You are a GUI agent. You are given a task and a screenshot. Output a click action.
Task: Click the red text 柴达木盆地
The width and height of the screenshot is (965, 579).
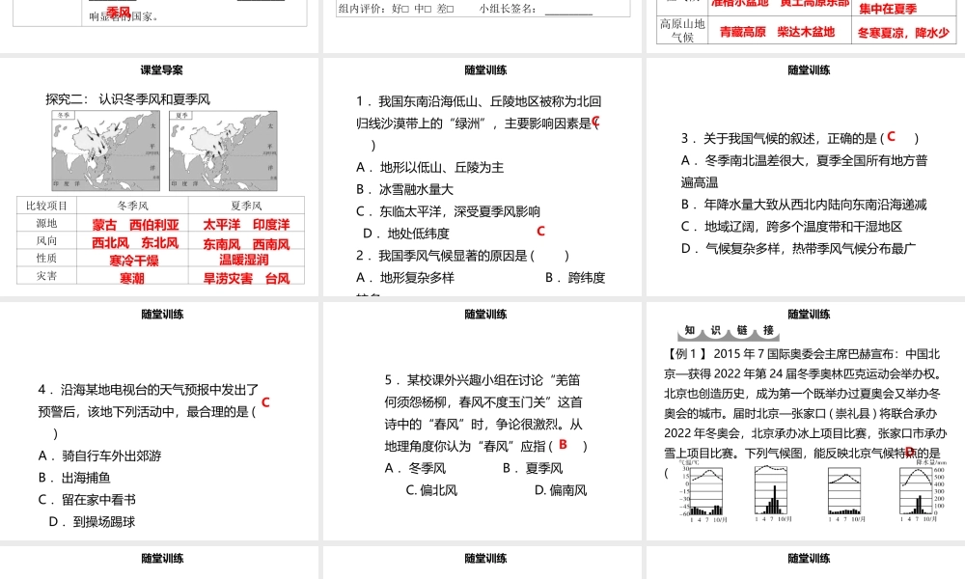click(x=806, y=32)
